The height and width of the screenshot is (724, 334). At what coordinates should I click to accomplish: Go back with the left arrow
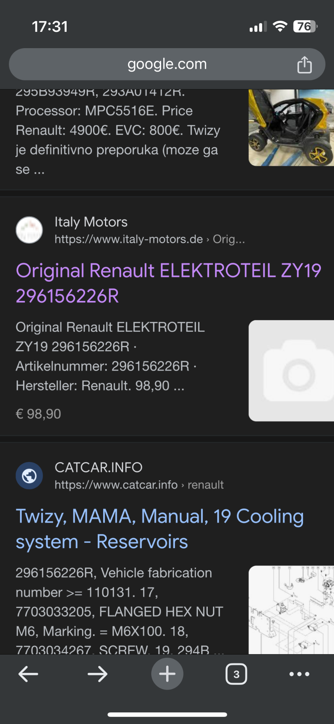pos(28,674)
